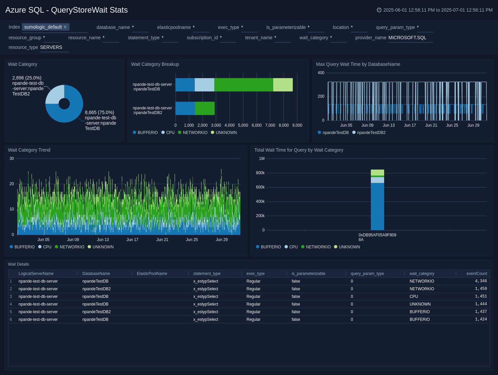Remove the sumologic_default index chip

pyautogui.click(x=65, y=27)
